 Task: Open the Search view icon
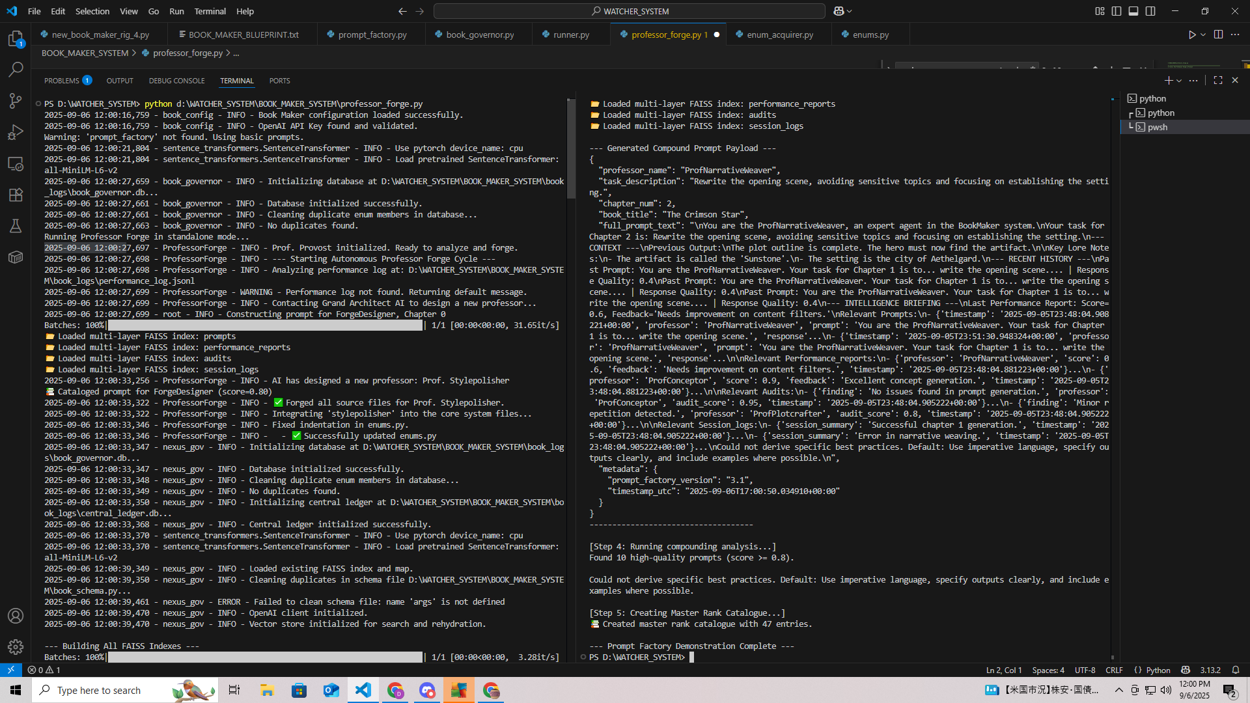point(16,70)
